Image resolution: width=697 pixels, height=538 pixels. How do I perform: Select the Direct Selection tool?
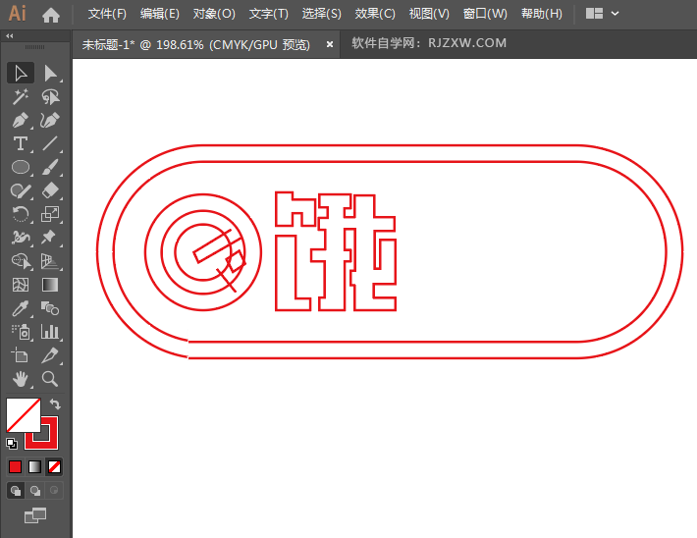[x=50, y=74]
